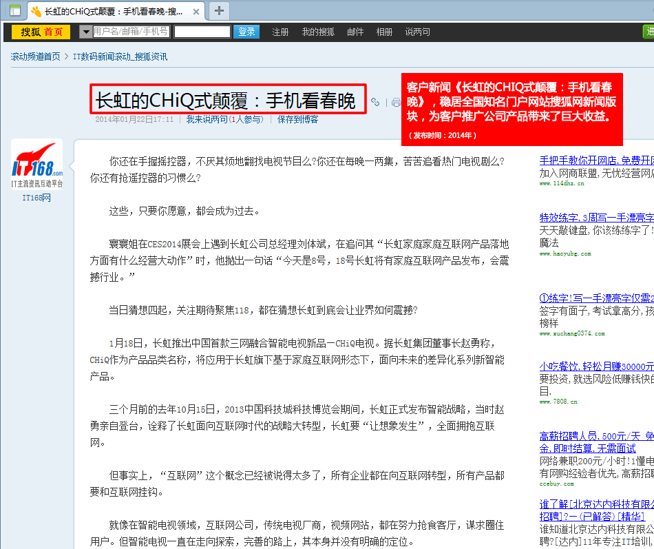The height and width of the screenshot is (549, 654).
Task: Click 保存到博客 save to blog link
Action: (x=297, y=119)
